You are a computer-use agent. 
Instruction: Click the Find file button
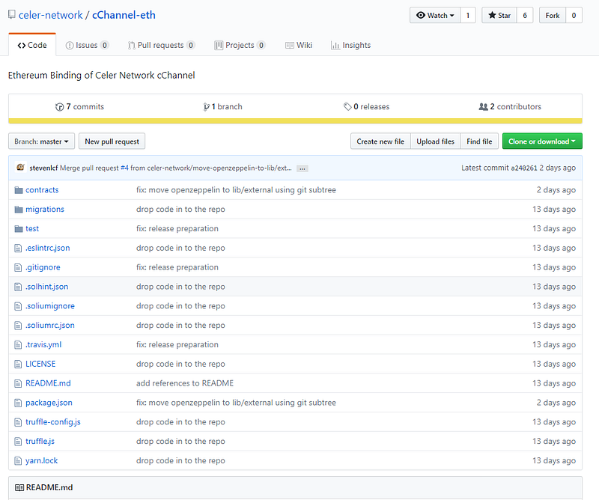[479, 141]
